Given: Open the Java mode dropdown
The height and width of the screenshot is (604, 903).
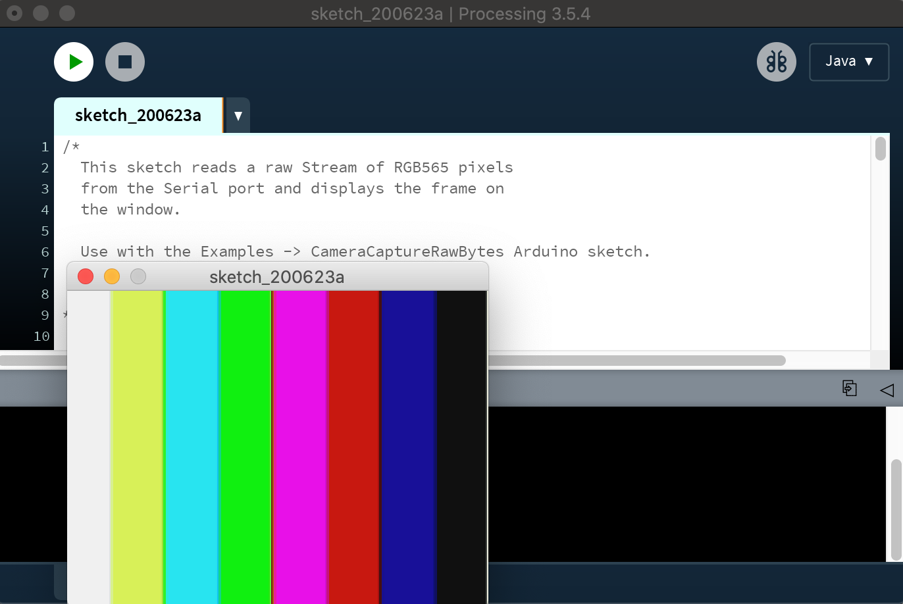Looking at the screenshot, I should (x=849, y=62).
